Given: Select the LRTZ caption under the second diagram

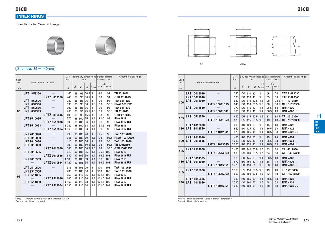Looking at the screenshot, I should [242, 64].
